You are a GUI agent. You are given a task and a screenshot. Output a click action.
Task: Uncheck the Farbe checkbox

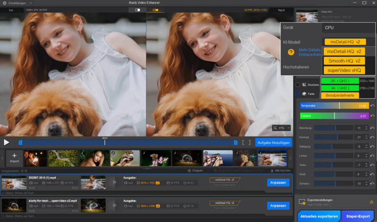pos(297,94)
